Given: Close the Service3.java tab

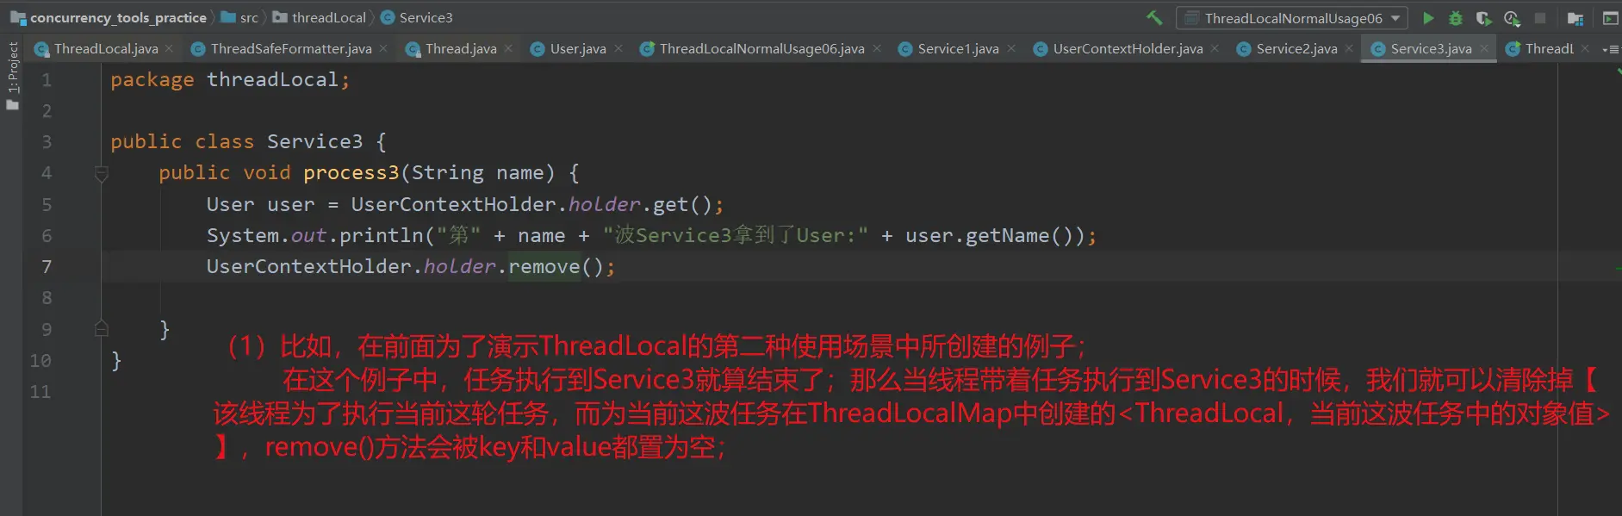Looking at the screenshot, I should click(x=1484, y=49).
